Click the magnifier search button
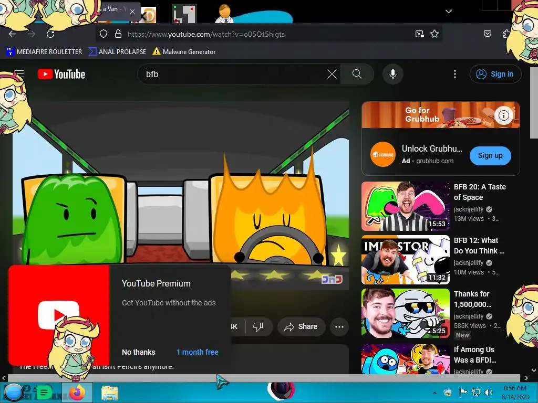Viewport: 538px width, 403px height. pos(357,74)
